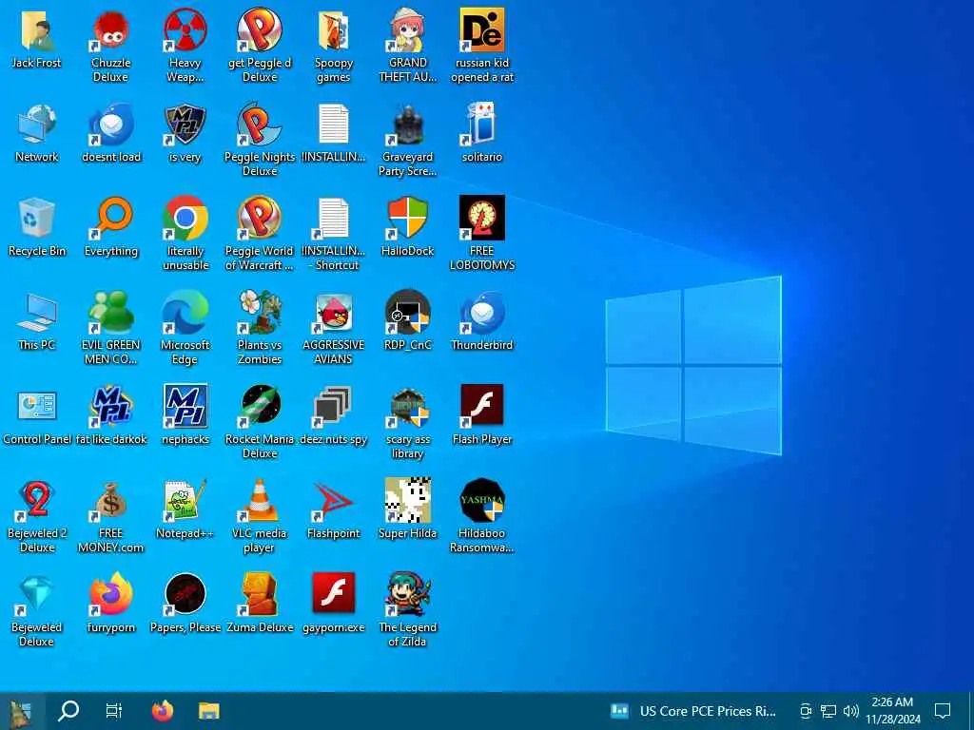The width and height of the screenshot is (974, 730).
Task: Select the !INSTALLIN... text document icon
Action: tap(334, 125)
